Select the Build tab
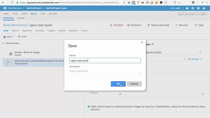 click(6, 30)
